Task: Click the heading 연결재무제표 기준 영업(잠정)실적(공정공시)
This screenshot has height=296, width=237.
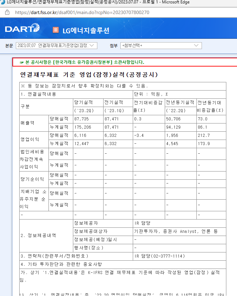Action: 89,74
